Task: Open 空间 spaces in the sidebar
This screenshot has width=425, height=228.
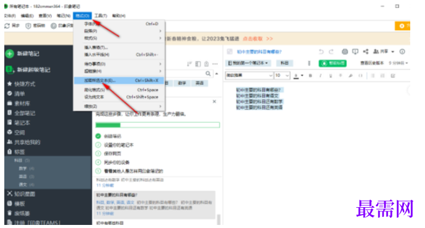Action: tap(16, 132)
